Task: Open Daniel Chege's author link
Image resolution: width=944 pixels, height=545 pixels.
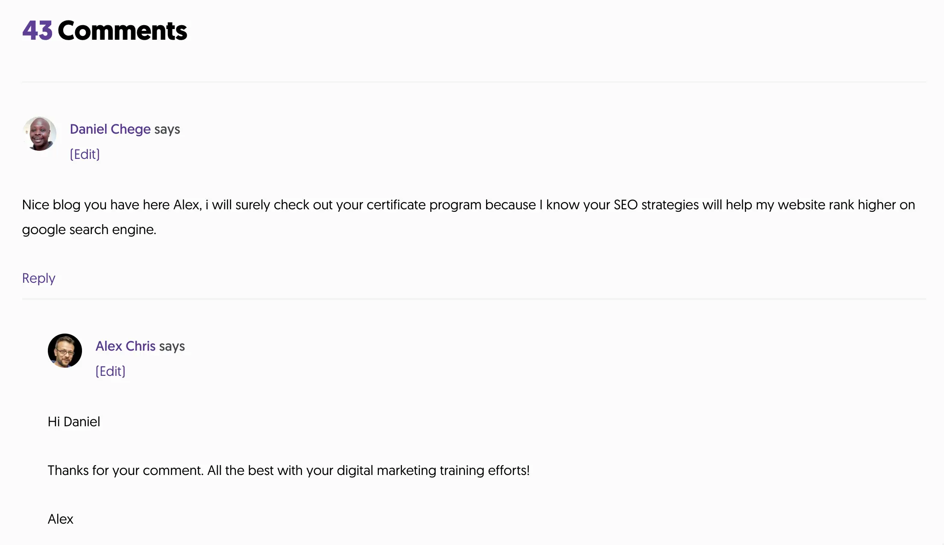Action: point(110,129)
